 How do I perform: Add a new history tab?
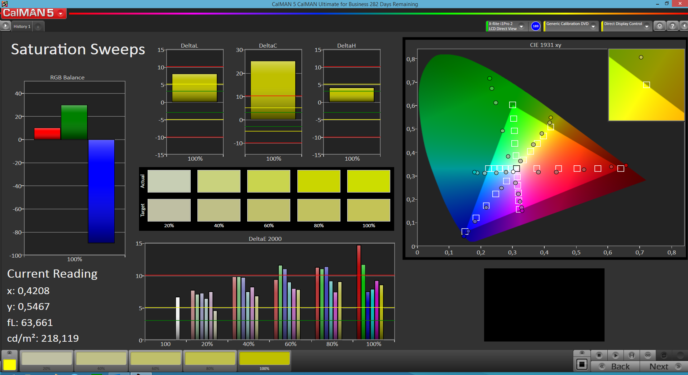point(38,26)
